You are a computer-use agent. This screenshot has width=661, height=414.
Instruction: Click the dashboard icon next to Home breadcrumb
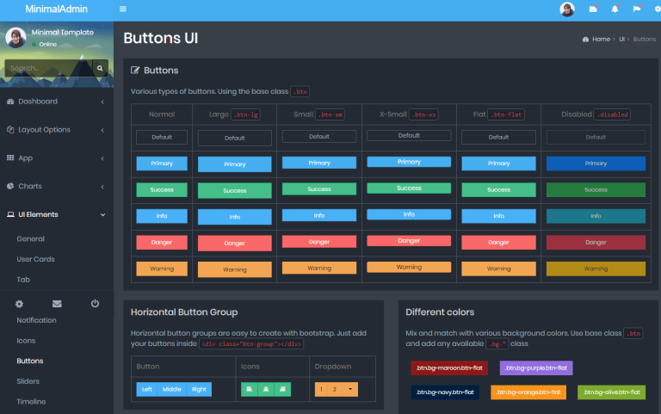585,40
